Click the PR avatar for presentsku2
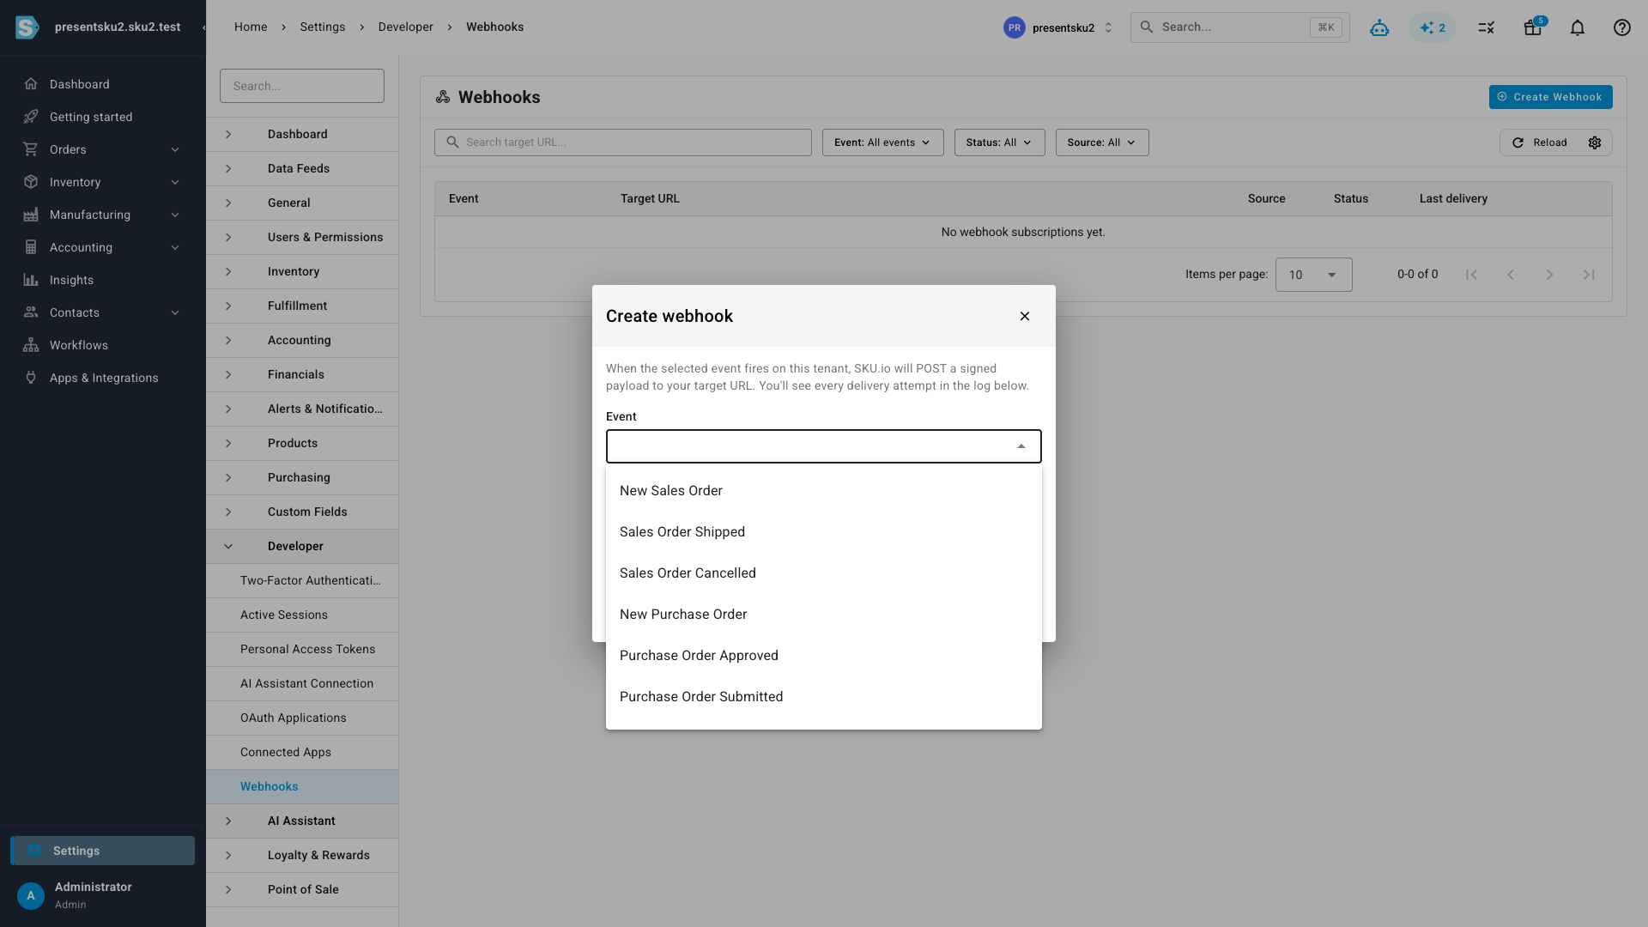Viewport: 1648px width, 927px height. coord(1015,27)
